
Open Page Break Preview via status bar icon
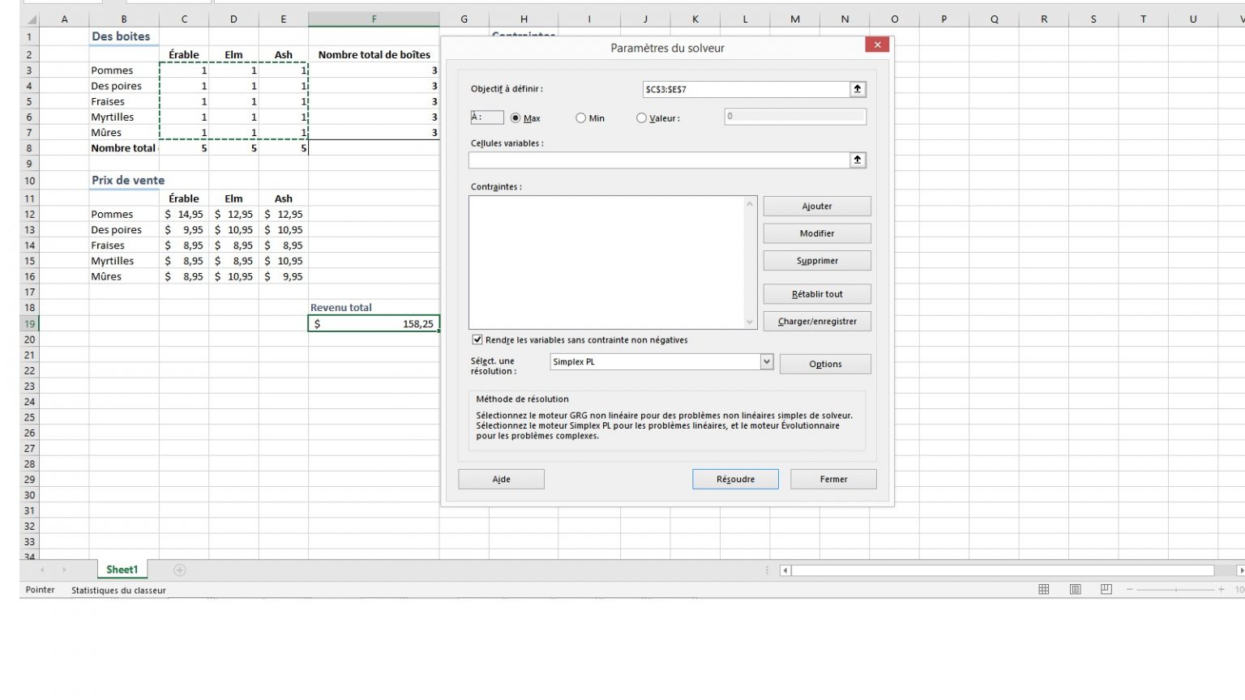pyautogui.click(x=1106, y=590)
